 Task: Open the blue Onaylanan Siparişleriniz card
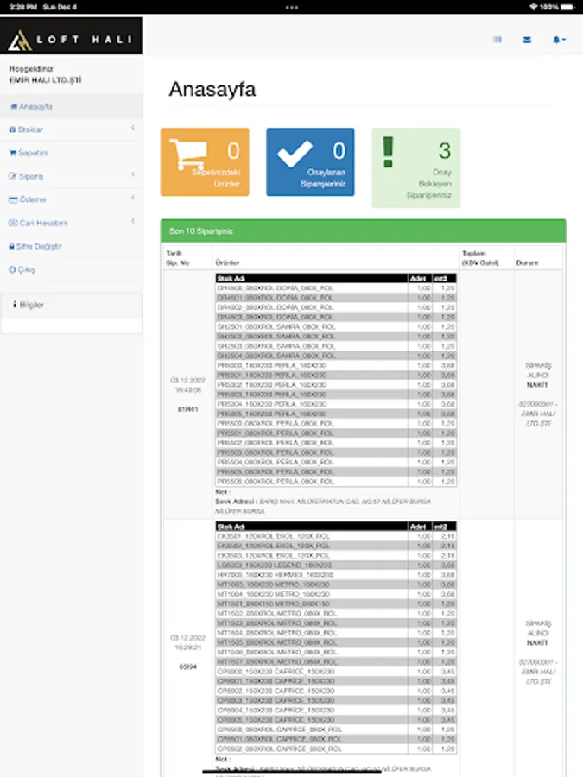(310, 162)
